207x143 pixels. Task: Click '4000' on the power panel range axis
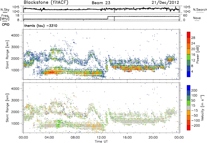pos(15,35)
